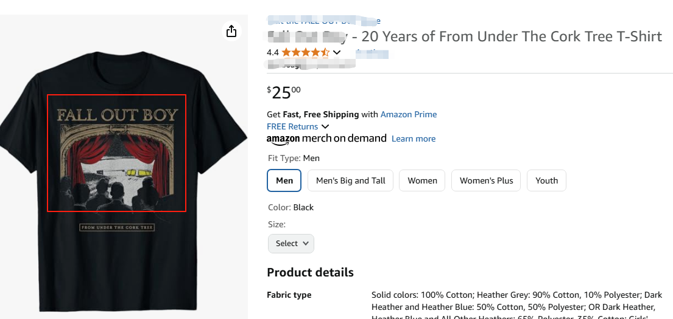Click the FREE Returns link
673x319 pixels.
[292, 126]
